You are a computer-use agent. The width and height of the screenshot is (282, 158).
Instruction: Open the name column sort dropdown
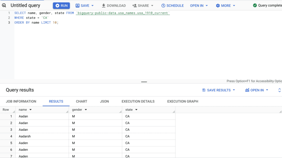pos(31,109)
